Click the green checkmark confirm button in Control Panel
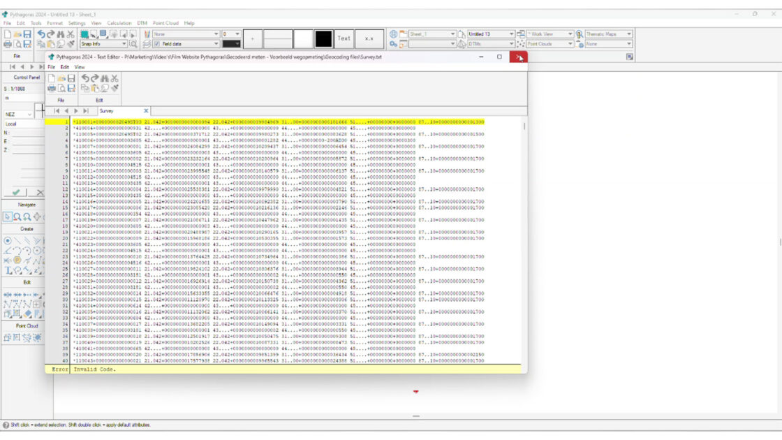Image resolution: width=782 pixels, height=440 pixels. click(16, 192)
